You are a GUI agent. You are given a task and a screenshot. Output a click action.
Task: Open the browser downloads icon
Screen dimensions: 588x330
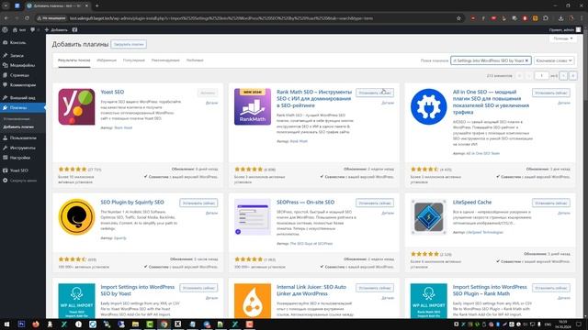(560, 18)
